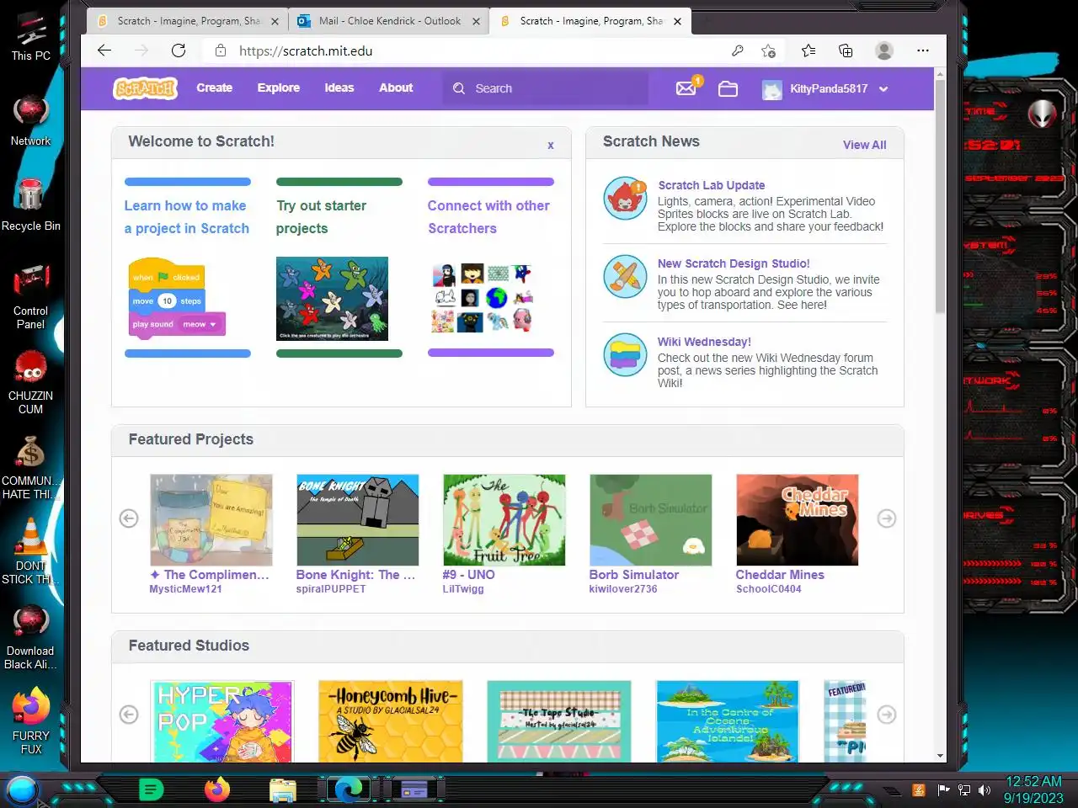Image resolution: width=1078 pixels, height=808 pixels.
Task: Open Scratch Lab Update headline
Action: pos(712,185)
